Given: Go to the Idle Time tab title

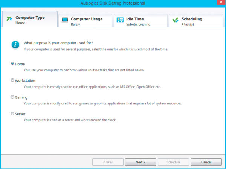Looking at the screenshot, I should [135, 19].
